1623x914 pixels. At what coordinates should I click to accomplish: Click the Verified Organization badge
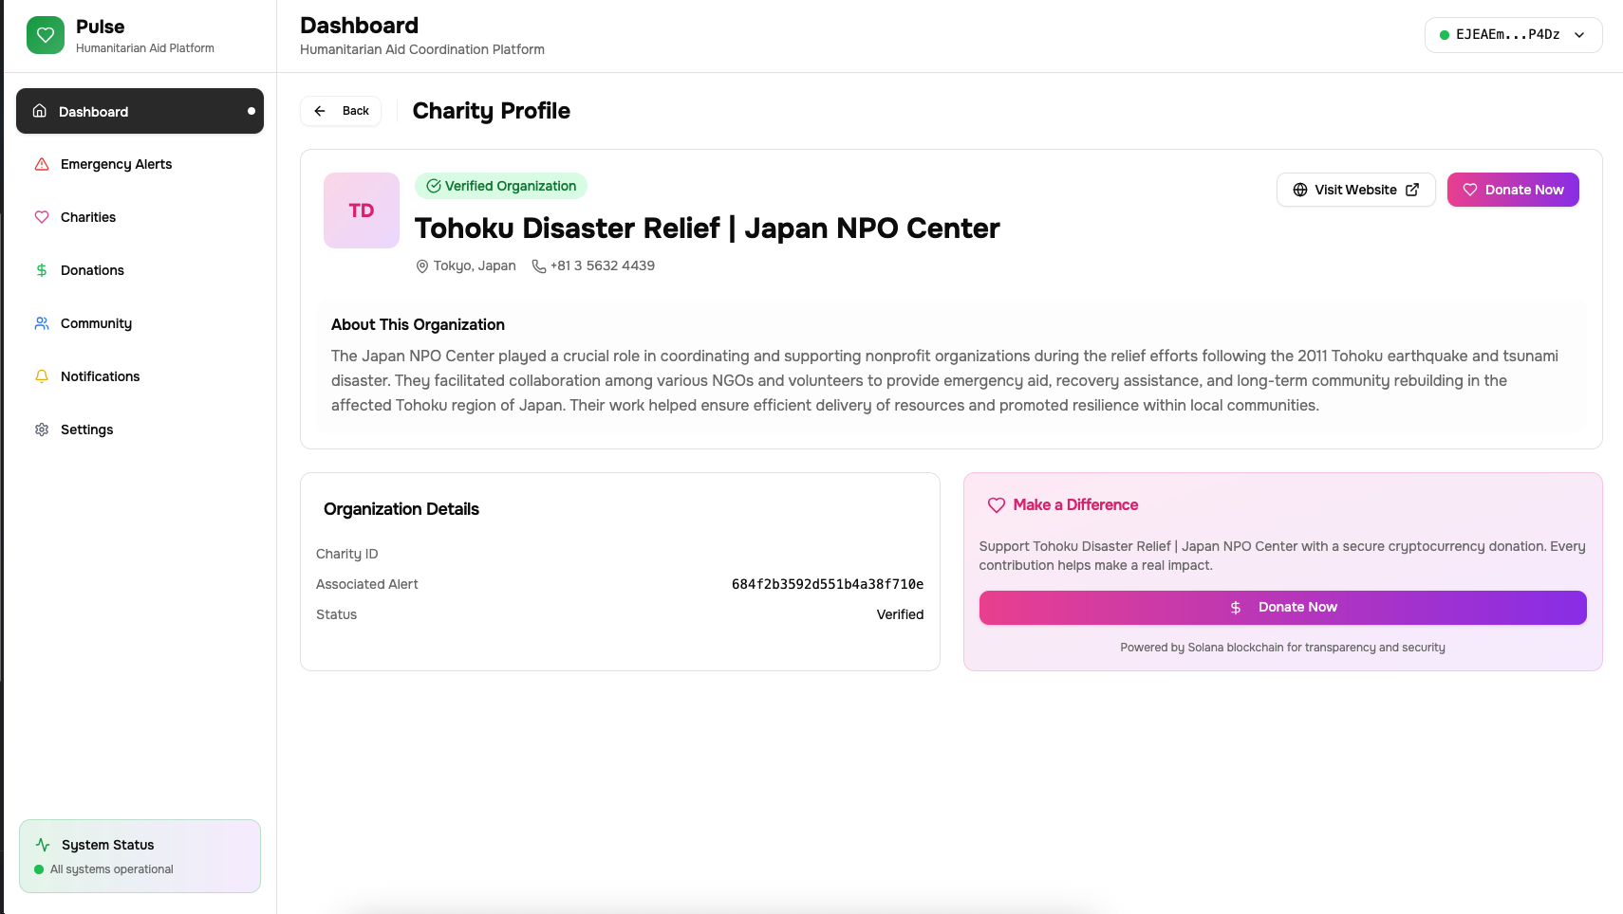[501, 186]
